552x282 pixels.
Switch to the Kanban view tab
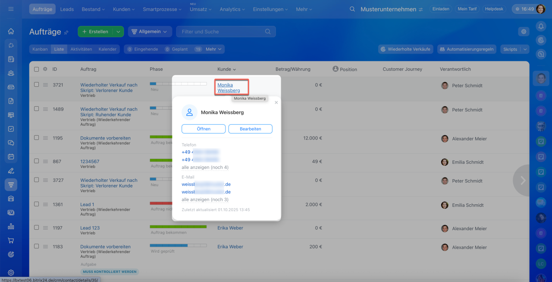40,49
